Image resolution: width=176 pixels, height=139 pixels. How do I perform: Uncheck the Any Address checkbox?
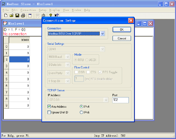click(49, 106)
